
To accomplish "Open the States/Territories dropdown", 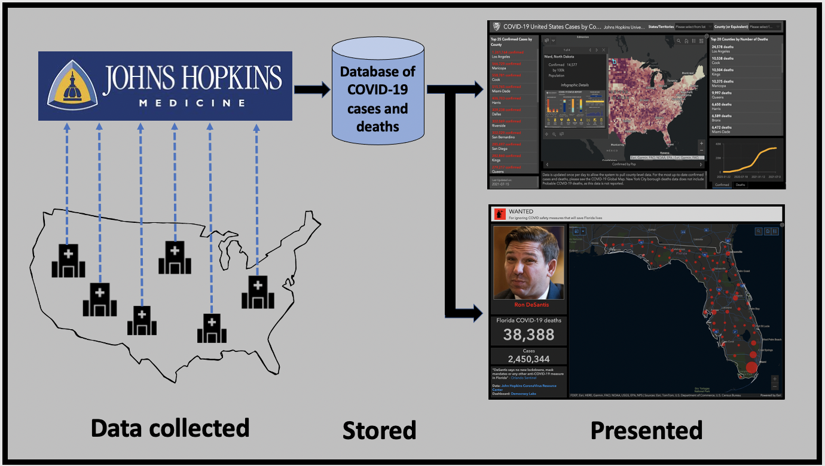I will point(693,27).
